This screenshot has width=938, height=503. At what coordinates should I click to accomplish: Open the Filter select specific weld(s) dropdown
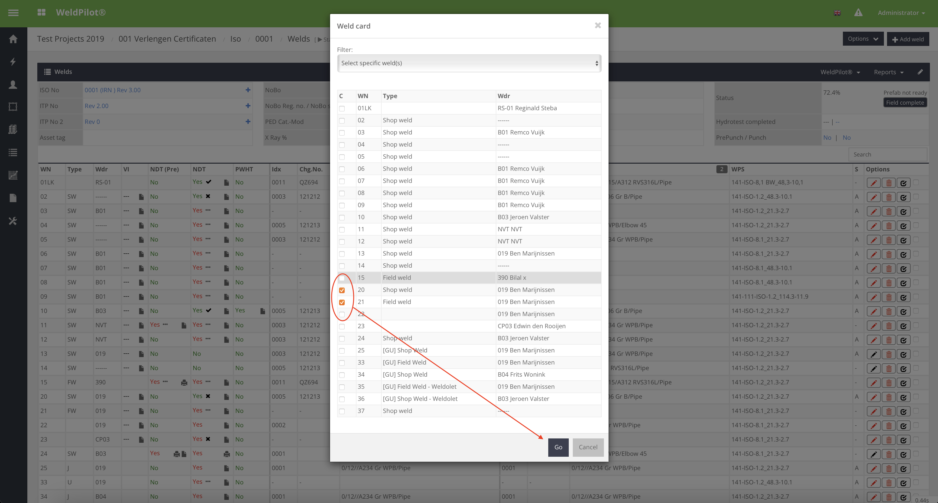pyautogui.click(x=469, y=63)
